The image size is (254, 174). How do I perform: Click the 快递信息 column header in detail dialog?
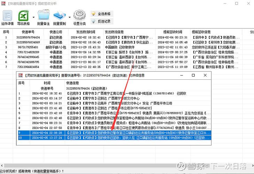pyautogui.click(x=138, y=83)
